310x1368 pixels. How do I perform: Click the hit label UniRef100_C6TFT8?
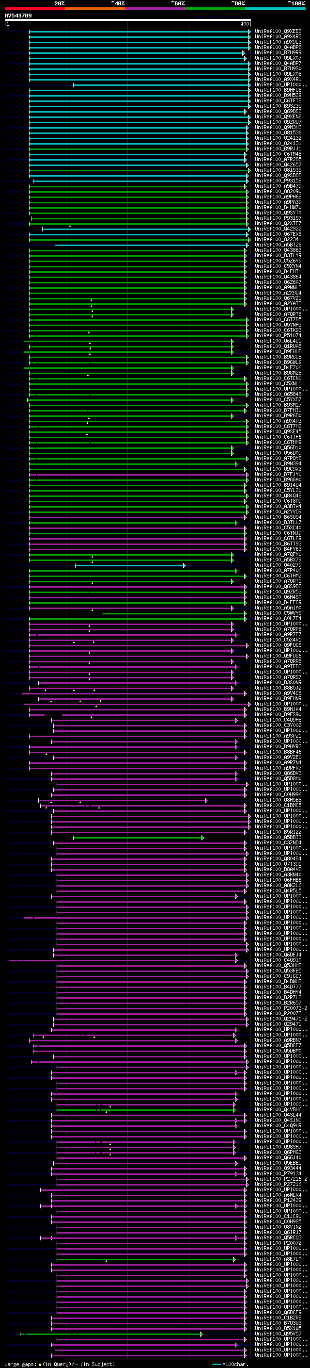tap(278, 101)
